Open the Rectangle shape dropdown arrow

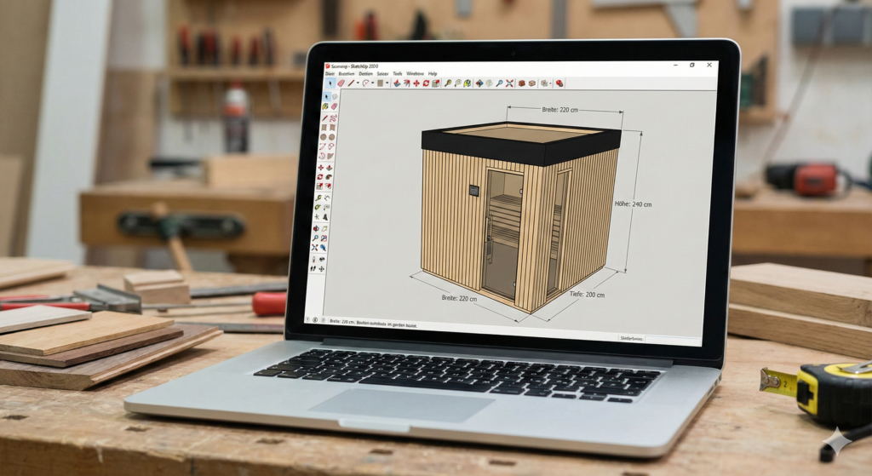coord(387,83)
